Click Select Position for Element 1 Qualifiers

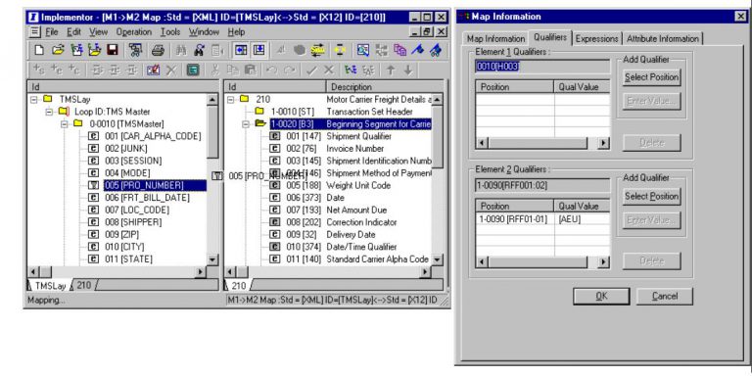coord(651,77)
